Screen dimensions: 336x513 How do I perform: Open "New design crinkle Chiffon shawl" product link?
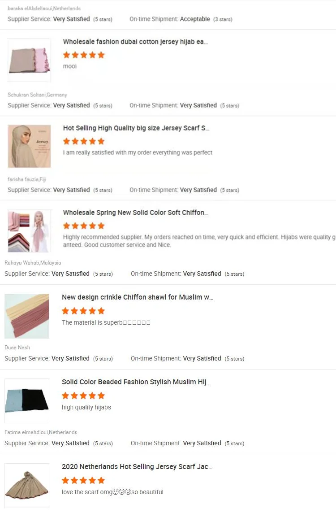138,297
